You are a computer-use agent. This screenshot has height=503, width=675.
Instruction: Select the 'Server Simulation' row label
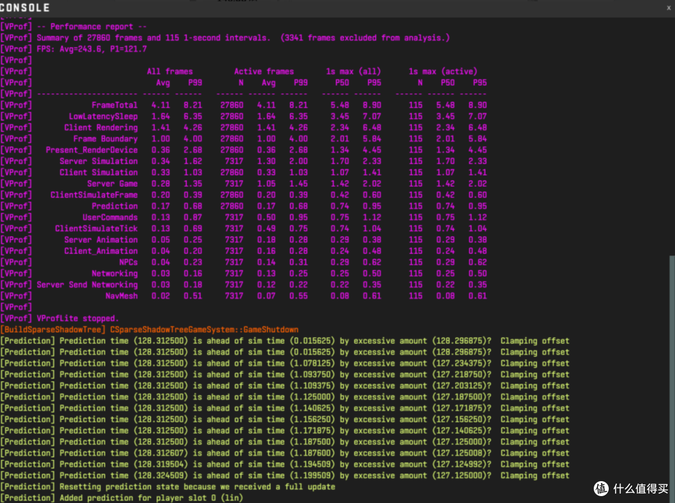coord(99,161)
